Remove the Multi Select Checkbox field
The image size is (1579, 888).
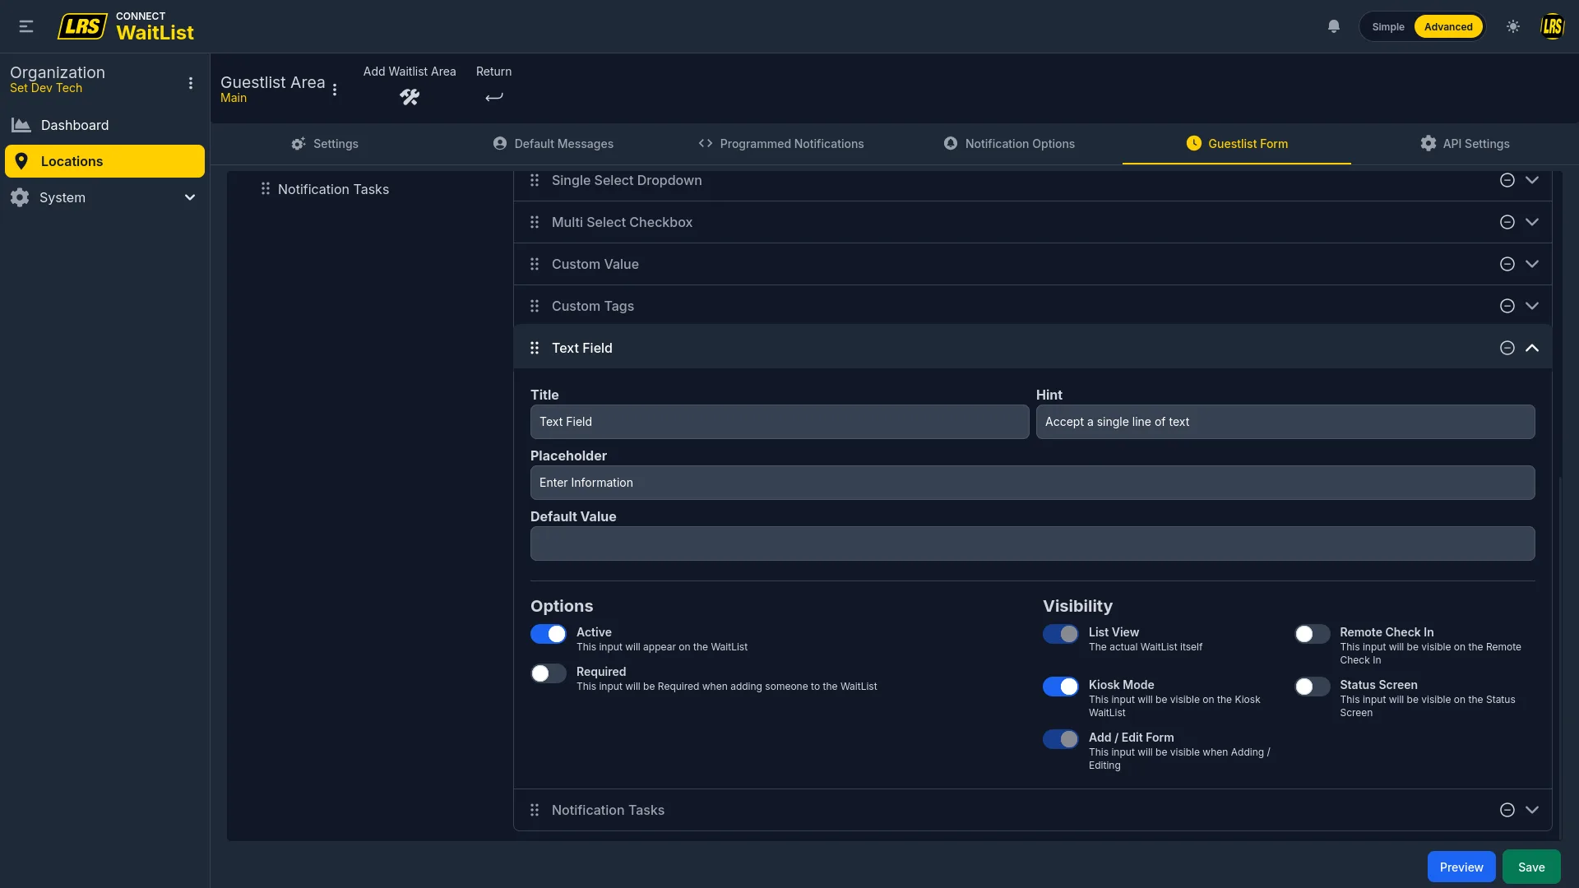[1507, 222]
